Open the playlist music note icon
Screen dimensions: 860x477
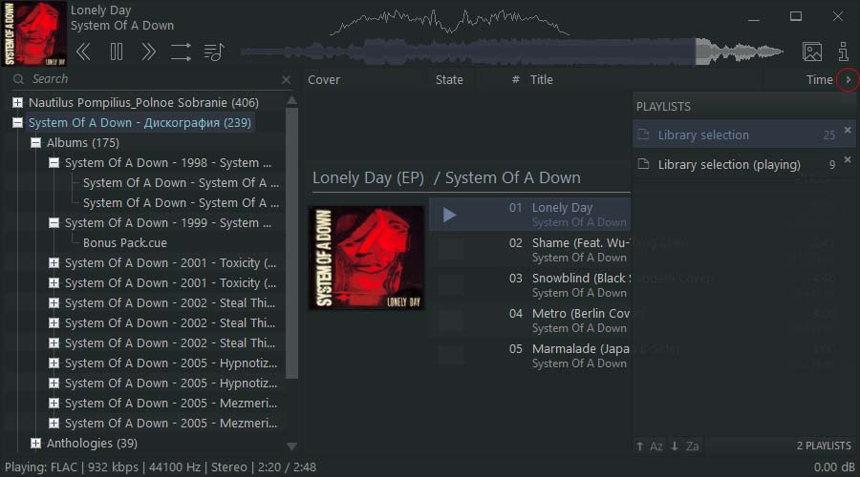coord(214,52)
